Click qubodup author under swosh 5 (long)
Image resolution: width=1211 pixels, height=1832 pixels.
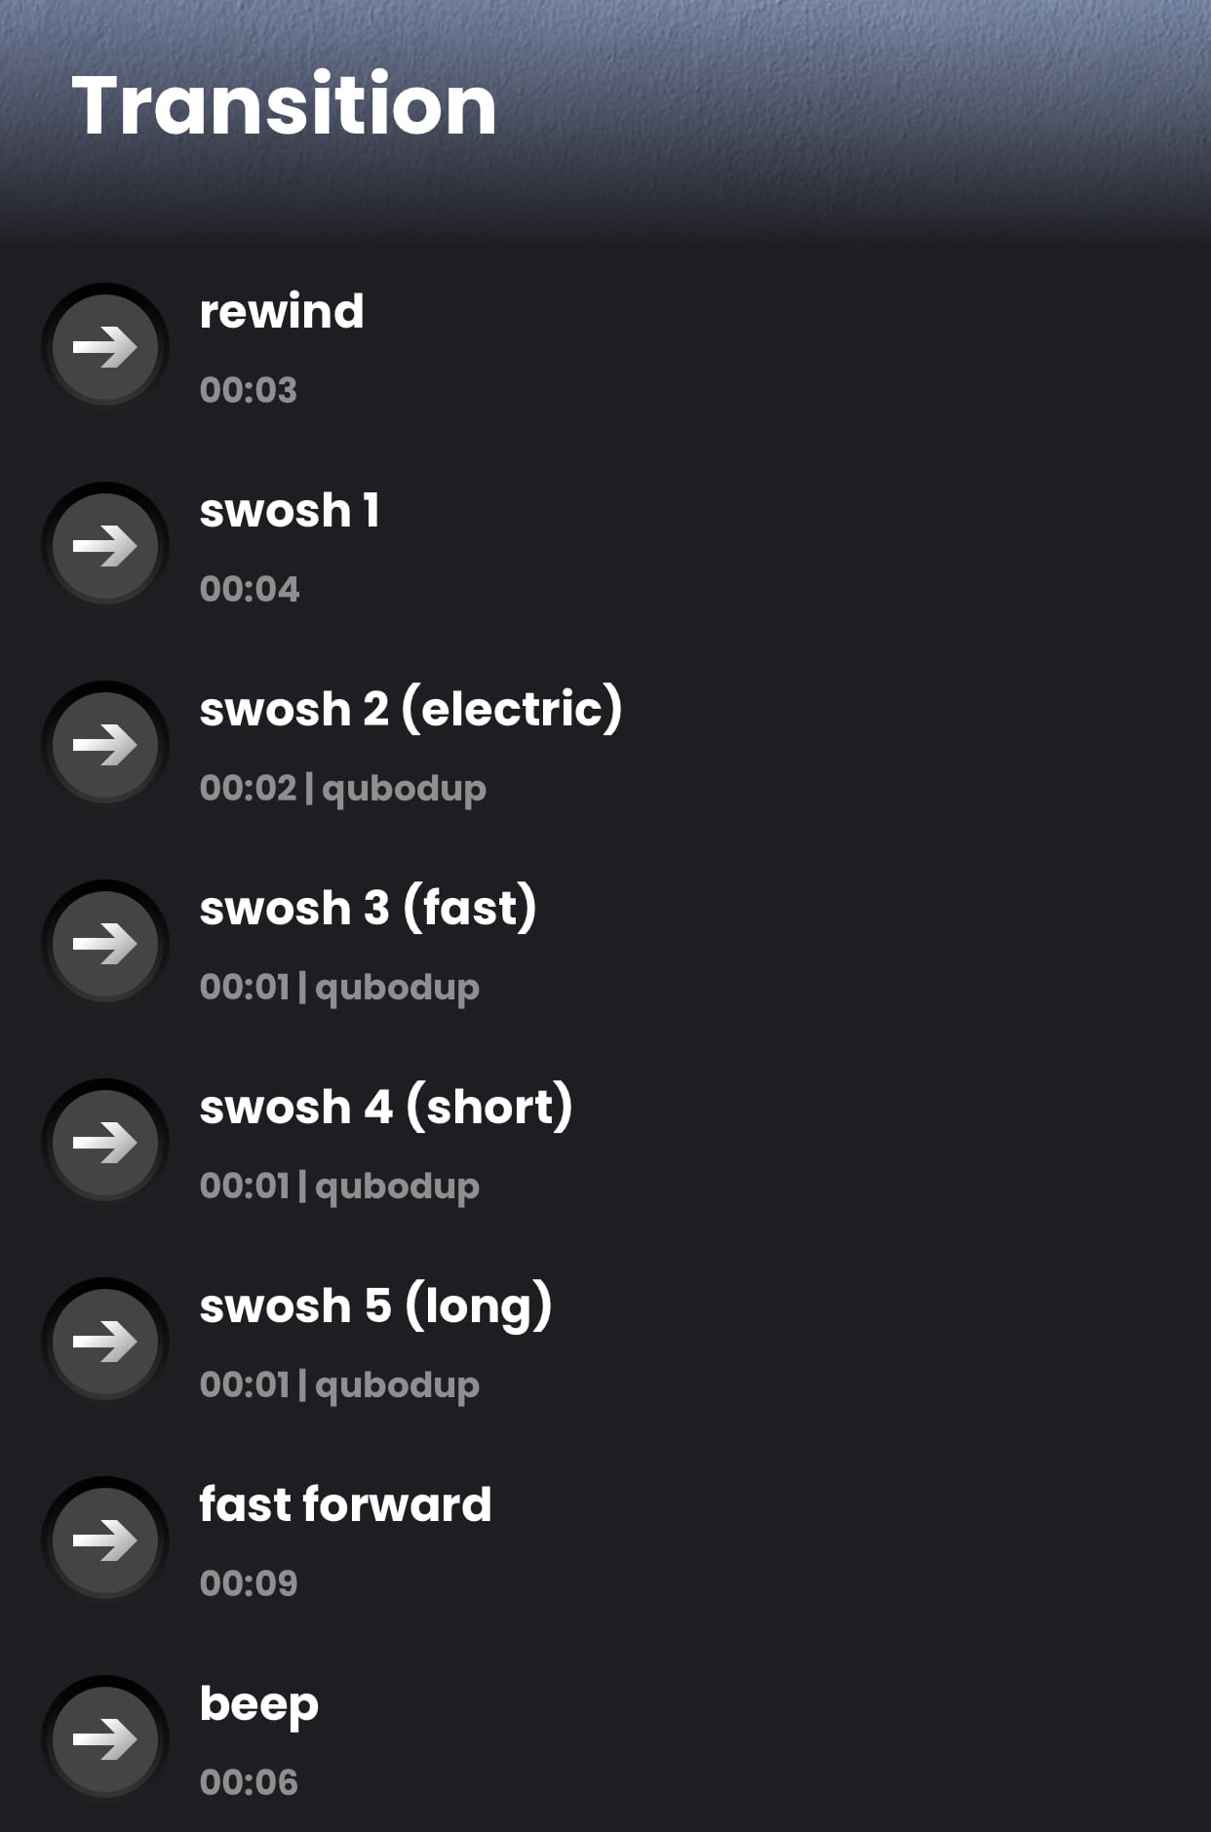(397, 1384)
